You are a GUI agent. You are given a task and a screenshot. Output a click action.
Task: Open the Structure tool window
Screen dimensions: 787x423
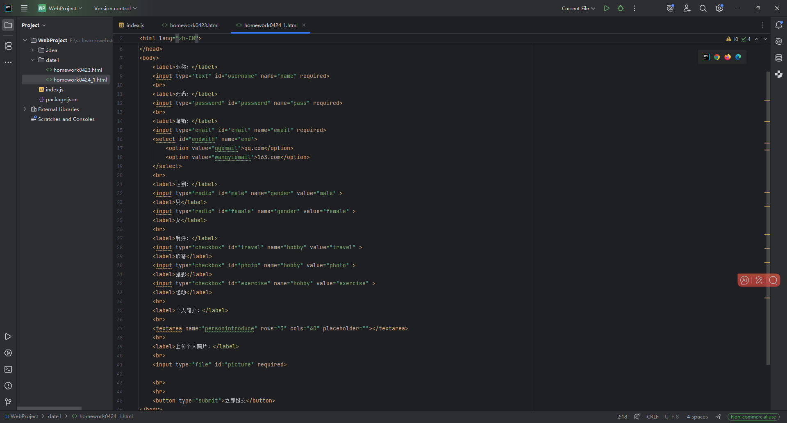[x=8, y=46]
